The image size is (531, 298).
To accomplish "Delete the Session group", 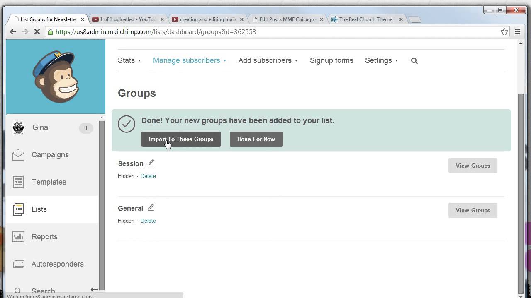I will click(148, 176).
